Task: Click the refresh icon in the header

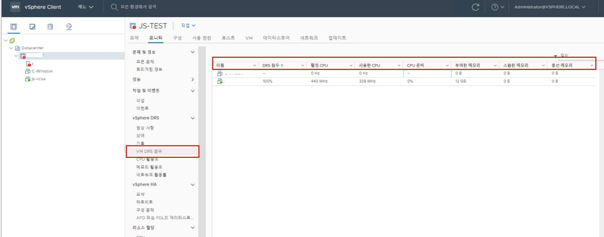Action: tap(475, 7)
